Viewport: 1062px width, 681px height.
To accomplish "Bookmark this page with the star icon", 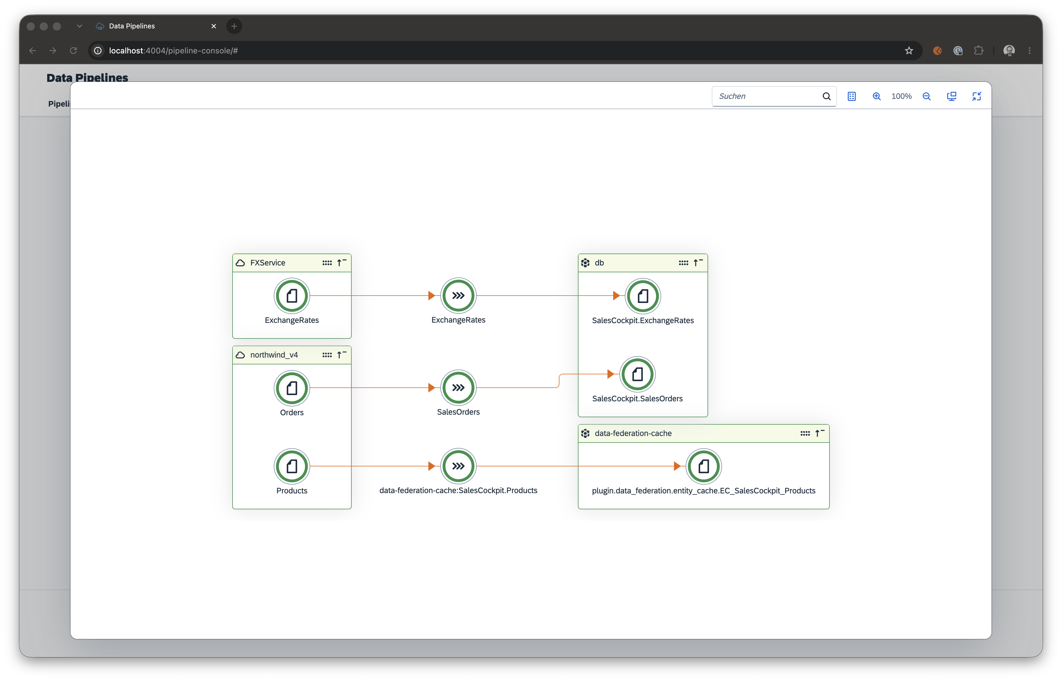I will coord(908,50).
